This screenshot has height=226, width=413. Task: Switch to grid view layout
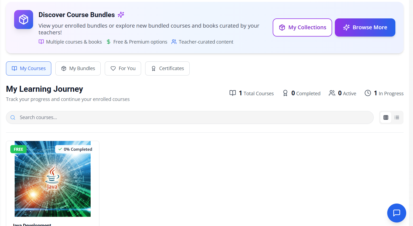point(386,117)
